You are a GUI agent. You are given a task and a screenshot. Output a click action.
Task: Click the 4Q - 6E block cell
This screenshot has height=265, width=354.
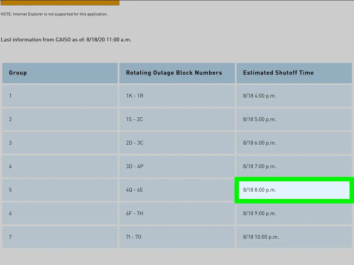click(177, 190)
